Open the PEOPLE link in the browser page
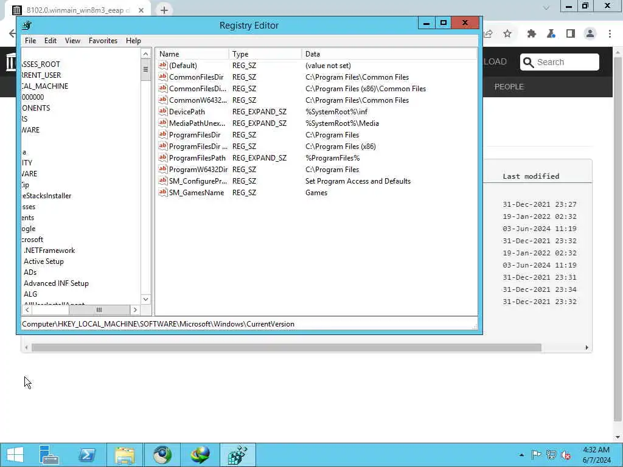 coord(509,86)
